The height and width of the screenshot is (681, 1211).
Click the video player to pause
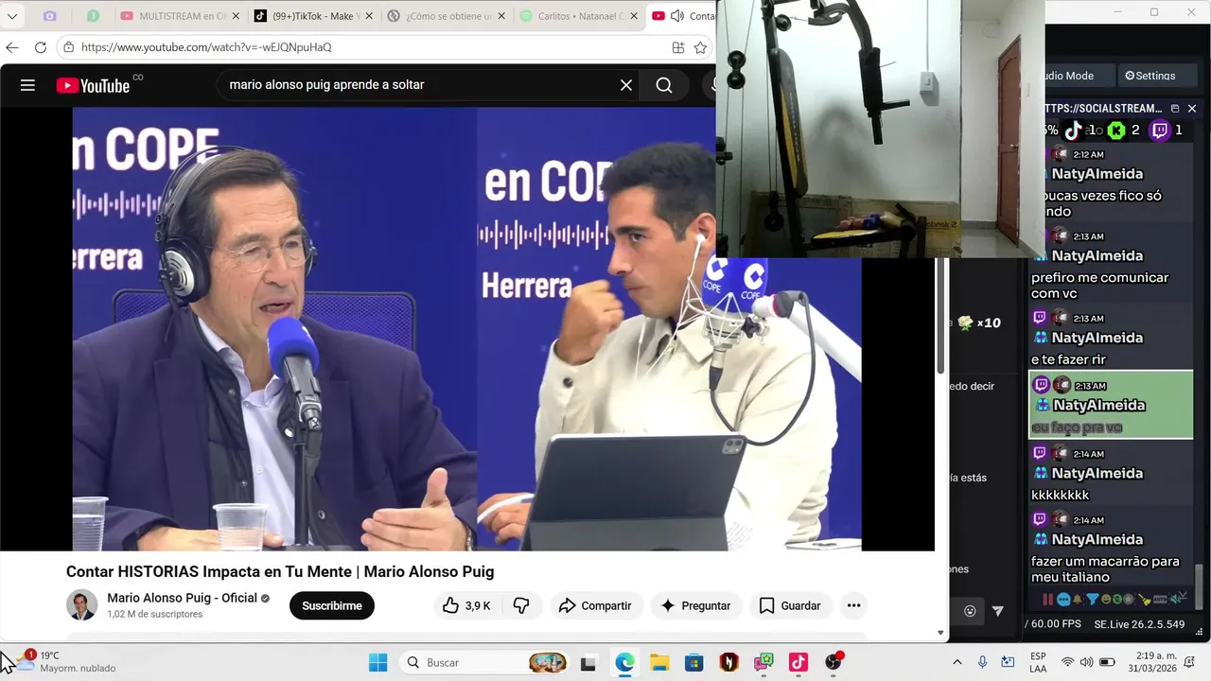click(x=466, y=328)
